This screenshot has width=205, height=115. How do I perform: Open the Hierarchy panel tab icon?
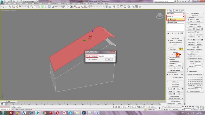pos(174,11)
